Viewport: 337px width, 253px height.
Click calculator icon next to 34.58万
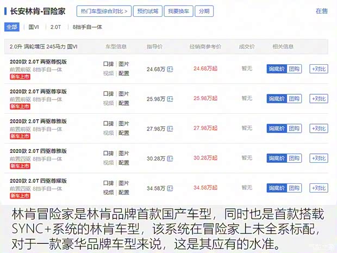pos(170,188)
